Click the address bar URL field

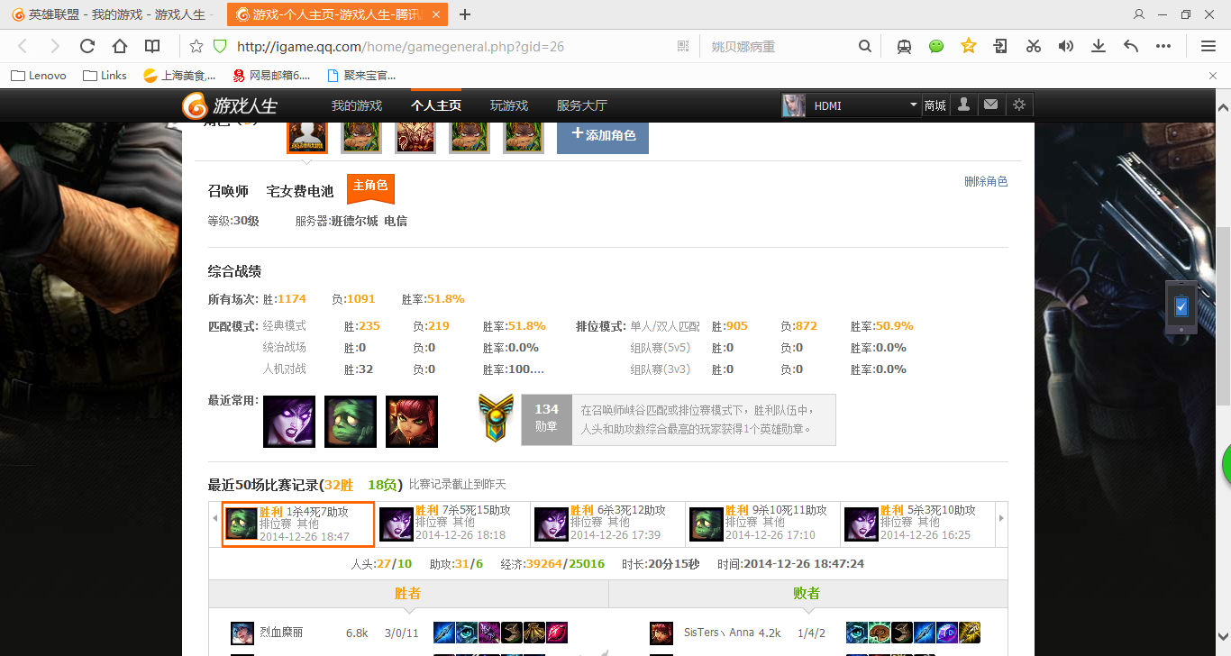point(451,46)
